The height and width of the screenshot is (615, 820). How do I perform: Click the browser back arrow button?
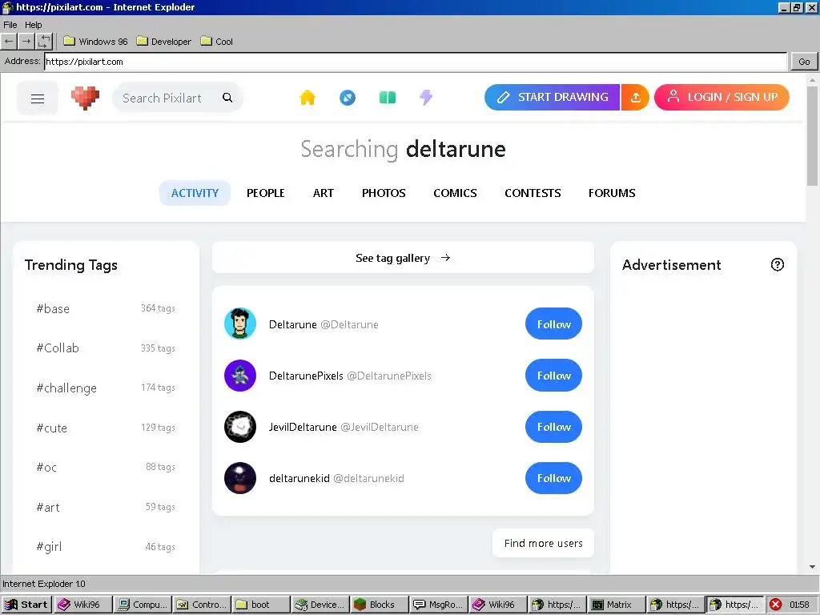[x=9, y=42]
